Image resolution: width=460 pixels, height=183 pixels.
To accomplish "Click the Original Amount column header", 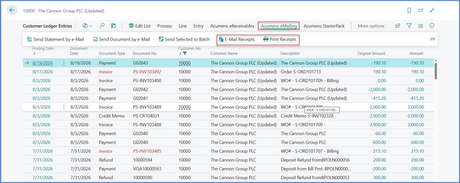I will (372, 53).
